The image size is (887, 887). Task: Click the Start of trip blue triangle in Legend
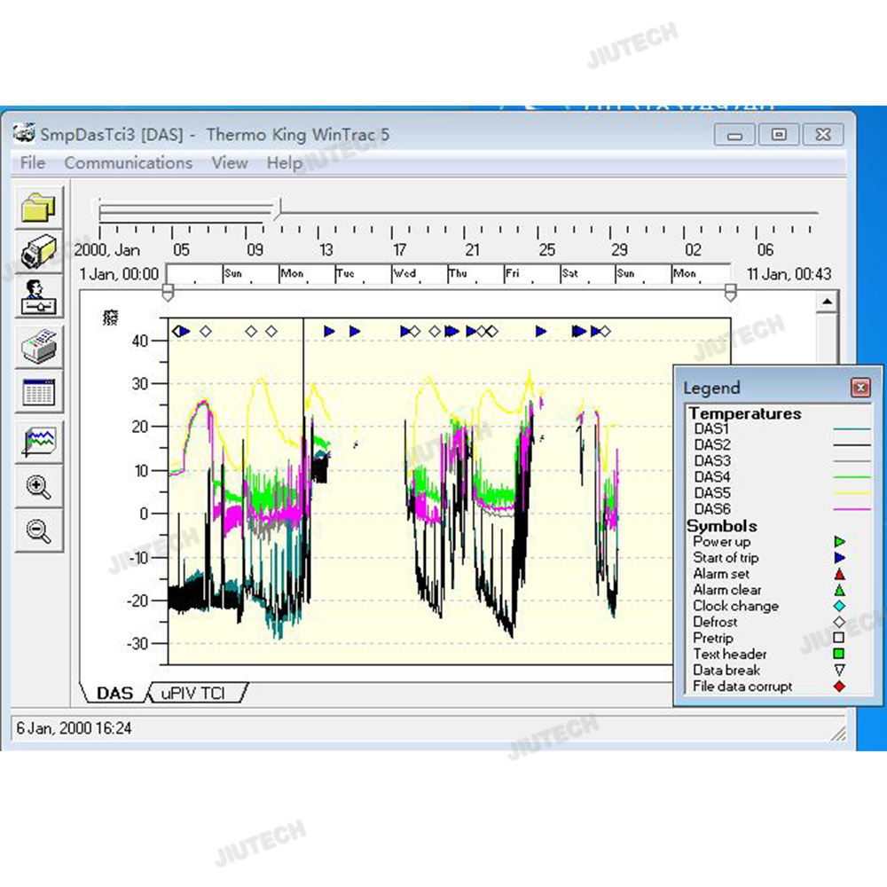click(x=839, y=558)
